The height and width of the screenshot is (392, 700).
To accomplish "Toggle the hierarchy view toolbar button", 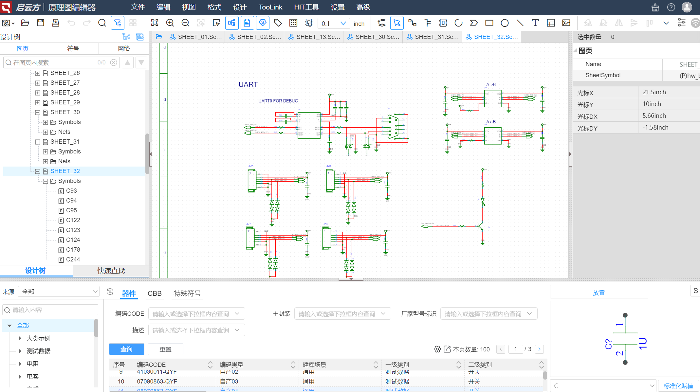I will click(x=231, y=23).
